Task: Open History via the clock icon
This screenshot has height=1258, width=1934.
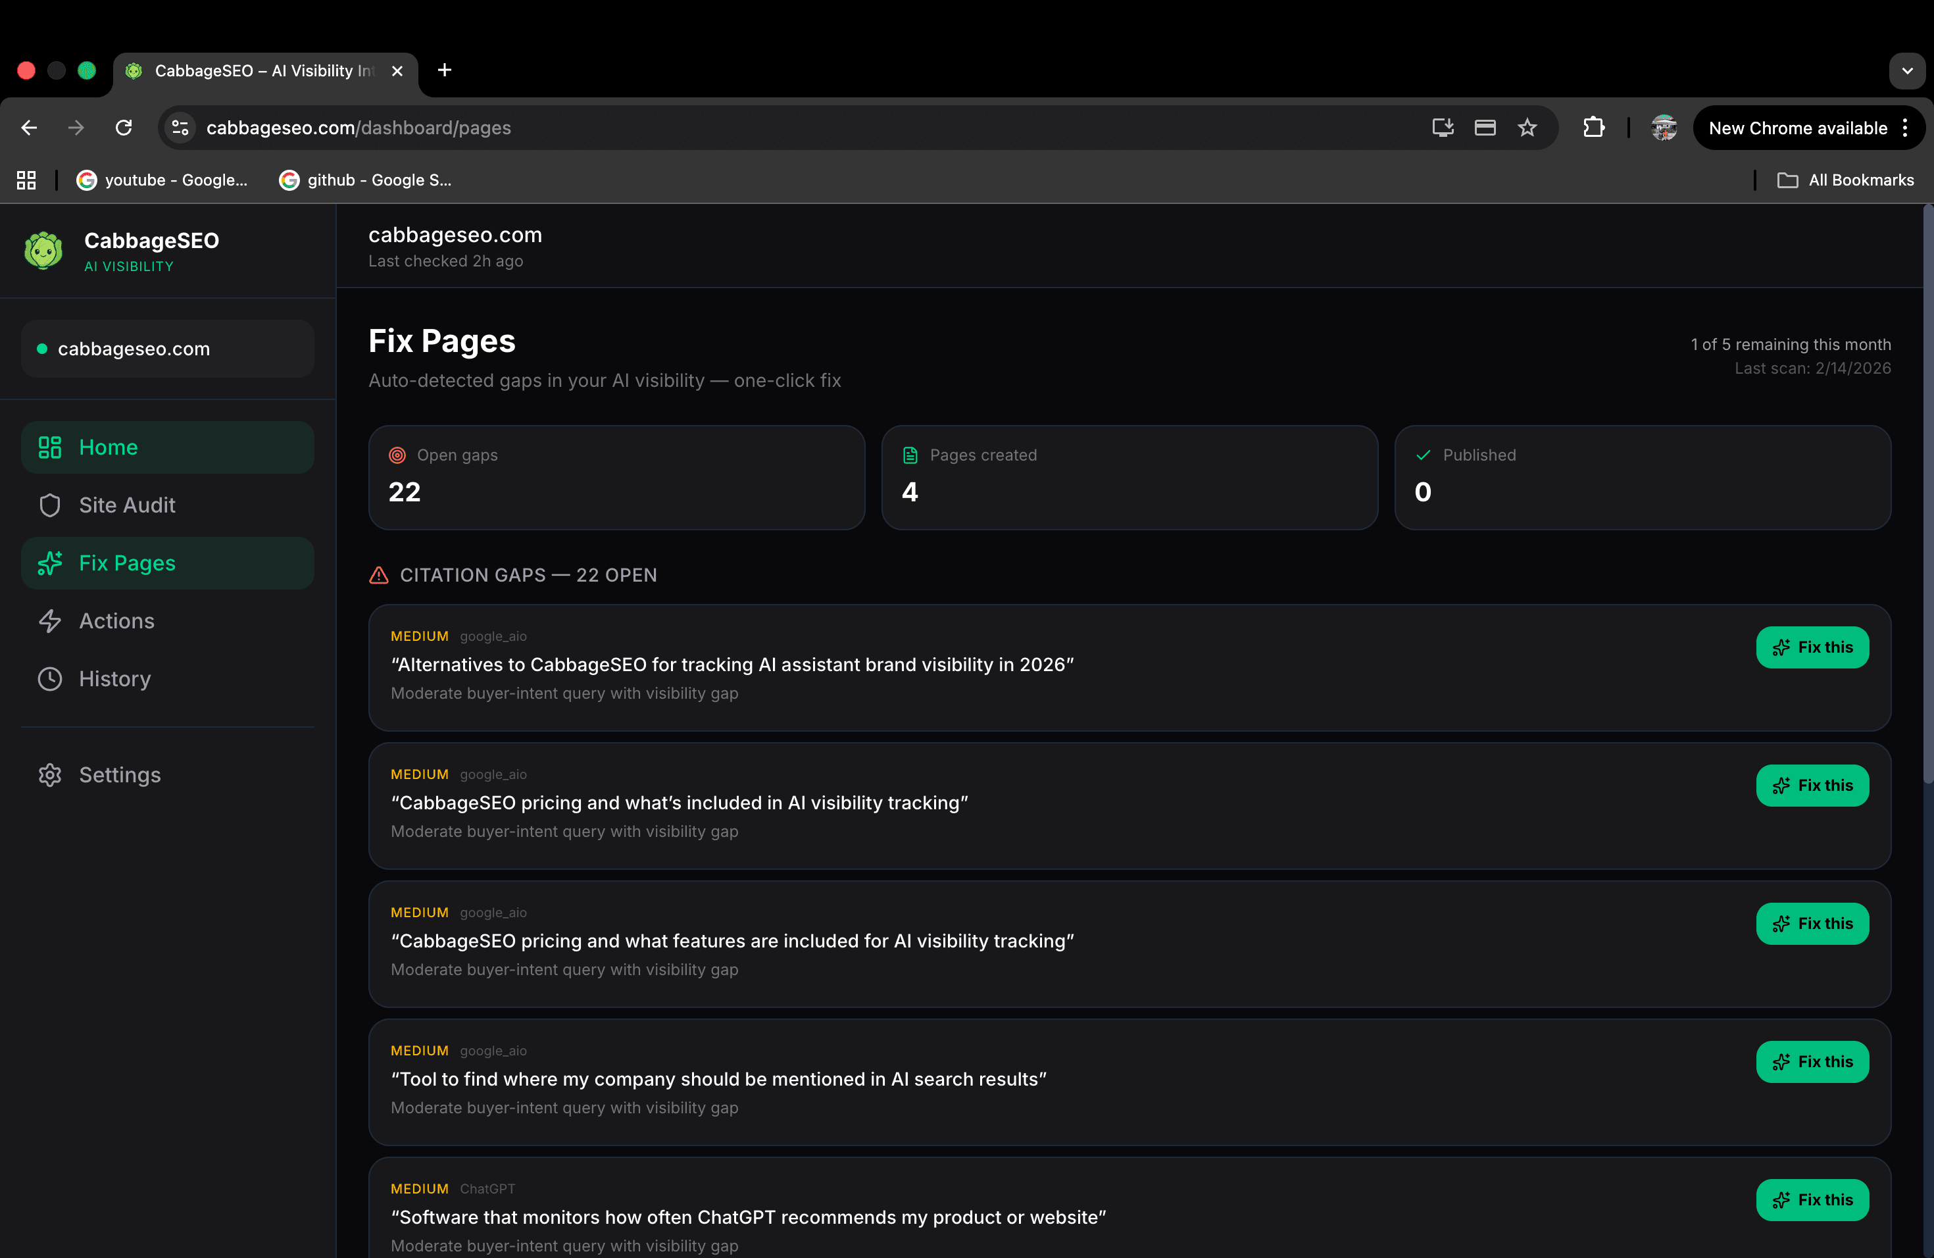Action: pyautogui.click(x=49, y=678)
